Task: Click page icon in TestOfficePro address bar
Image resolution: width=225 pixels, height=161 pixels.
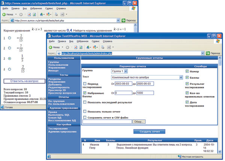Action: coord(59,53)
